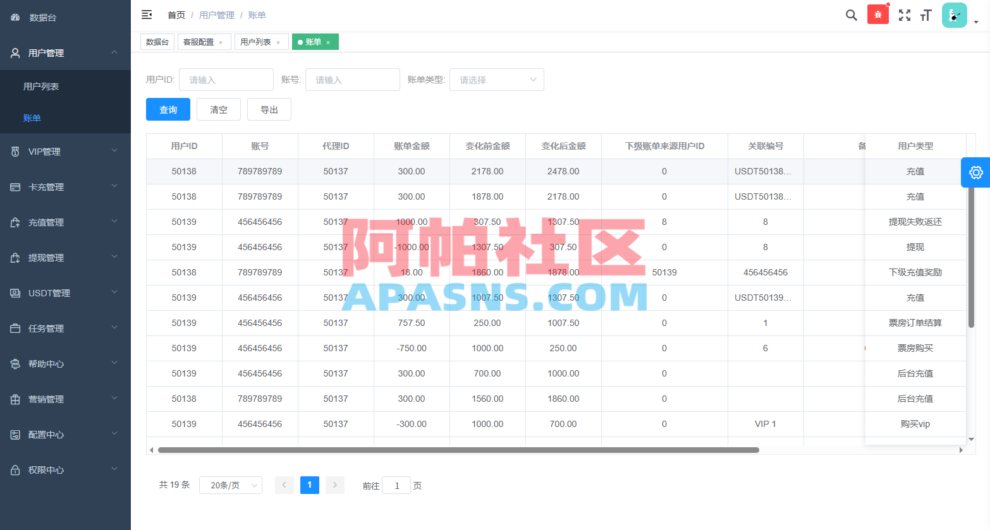The height and width of the screenshot is (530, 990).
Task: Open the font size icon
Action: click(926, 15)
